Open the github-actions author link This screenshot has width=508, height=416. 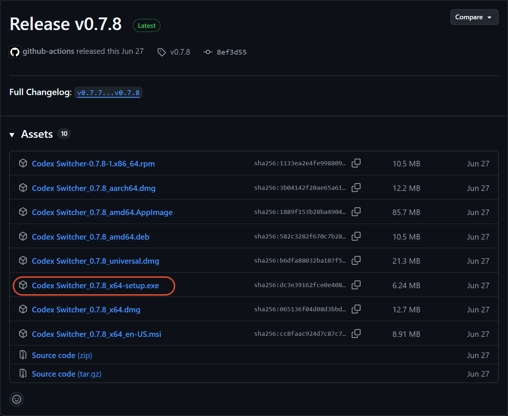[x=48, y=51]
